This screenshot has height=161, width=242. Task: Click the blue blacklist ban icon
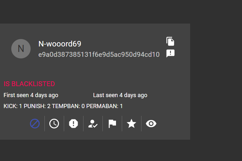click(35, 124)
